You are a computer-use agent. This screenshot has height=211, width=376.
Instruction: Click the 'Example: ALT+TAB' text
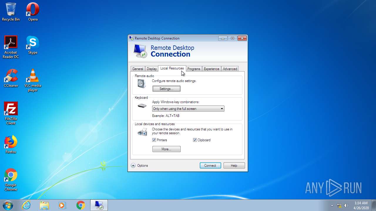(x=166, y=116)
